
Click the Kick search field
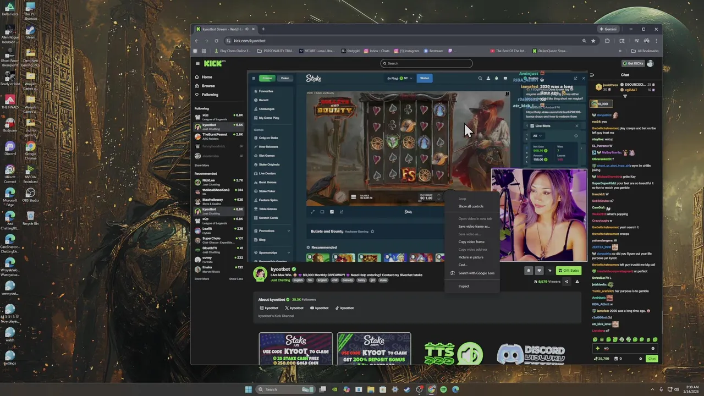click(x=426, y=63)
